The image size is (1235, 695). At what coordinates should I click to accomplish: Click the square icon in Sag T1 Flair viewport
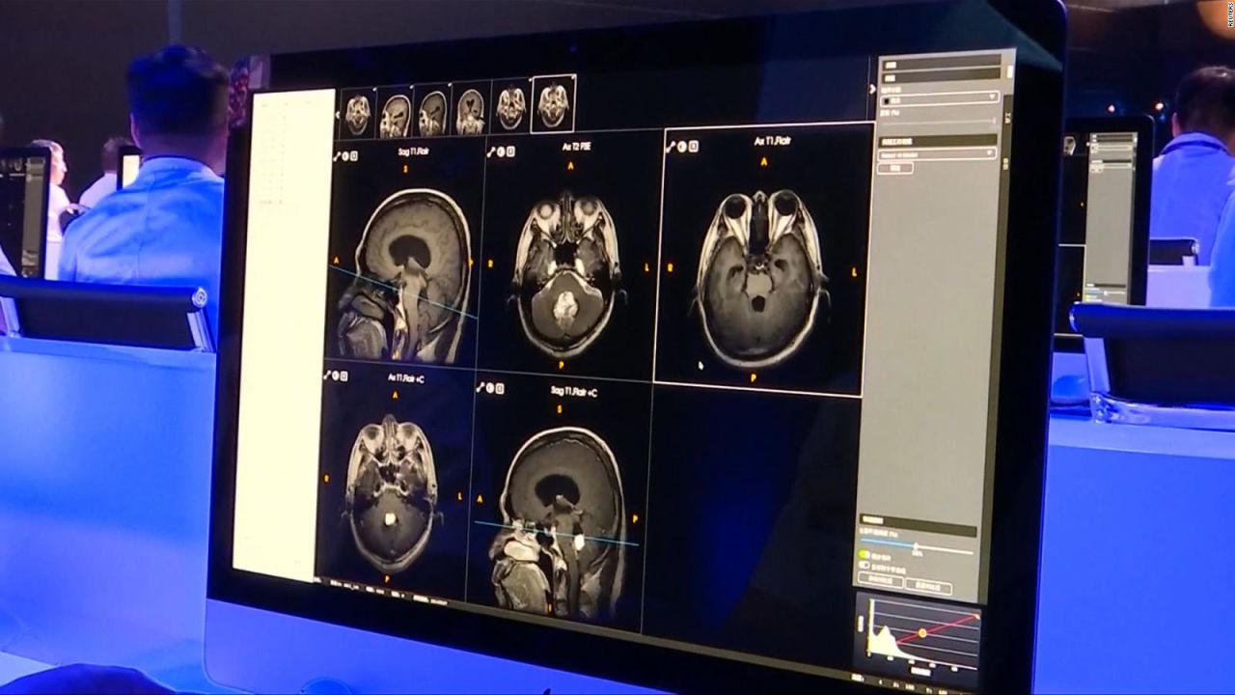354,155
